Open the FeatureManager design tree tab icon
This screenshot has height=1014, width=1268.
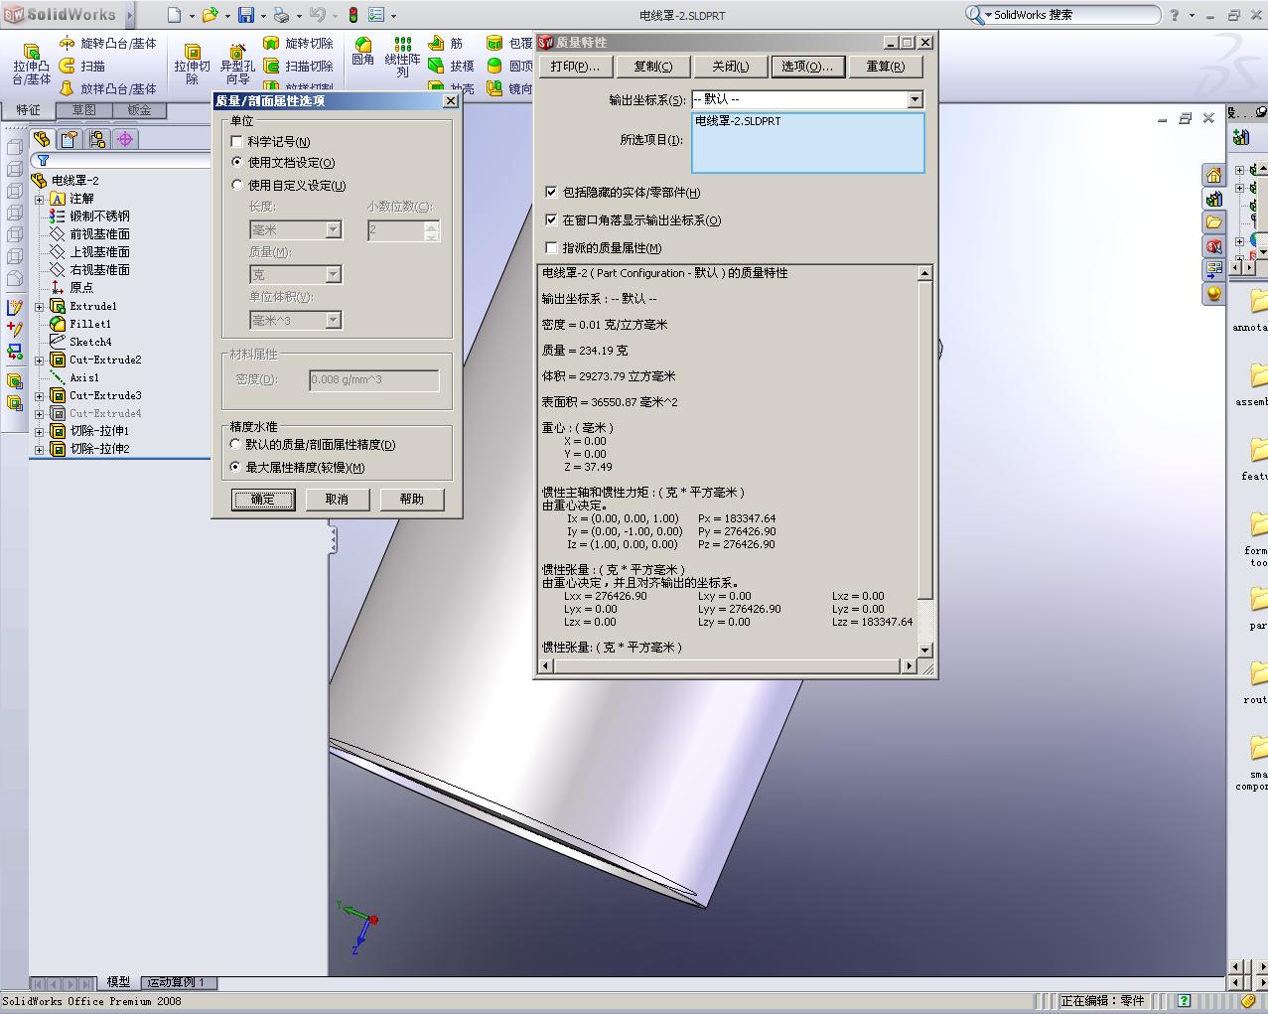tap(42, 139)
